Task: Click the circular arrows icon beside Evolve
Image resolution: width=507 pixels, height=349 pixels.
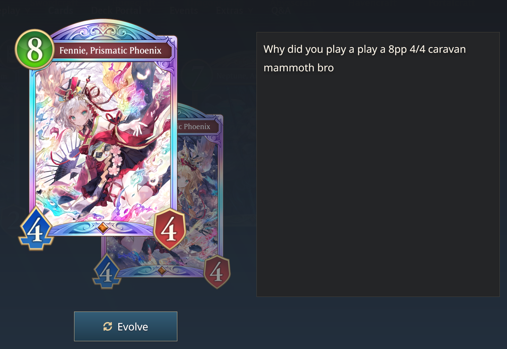Action: pyautogui.click(x=108, y=327)
